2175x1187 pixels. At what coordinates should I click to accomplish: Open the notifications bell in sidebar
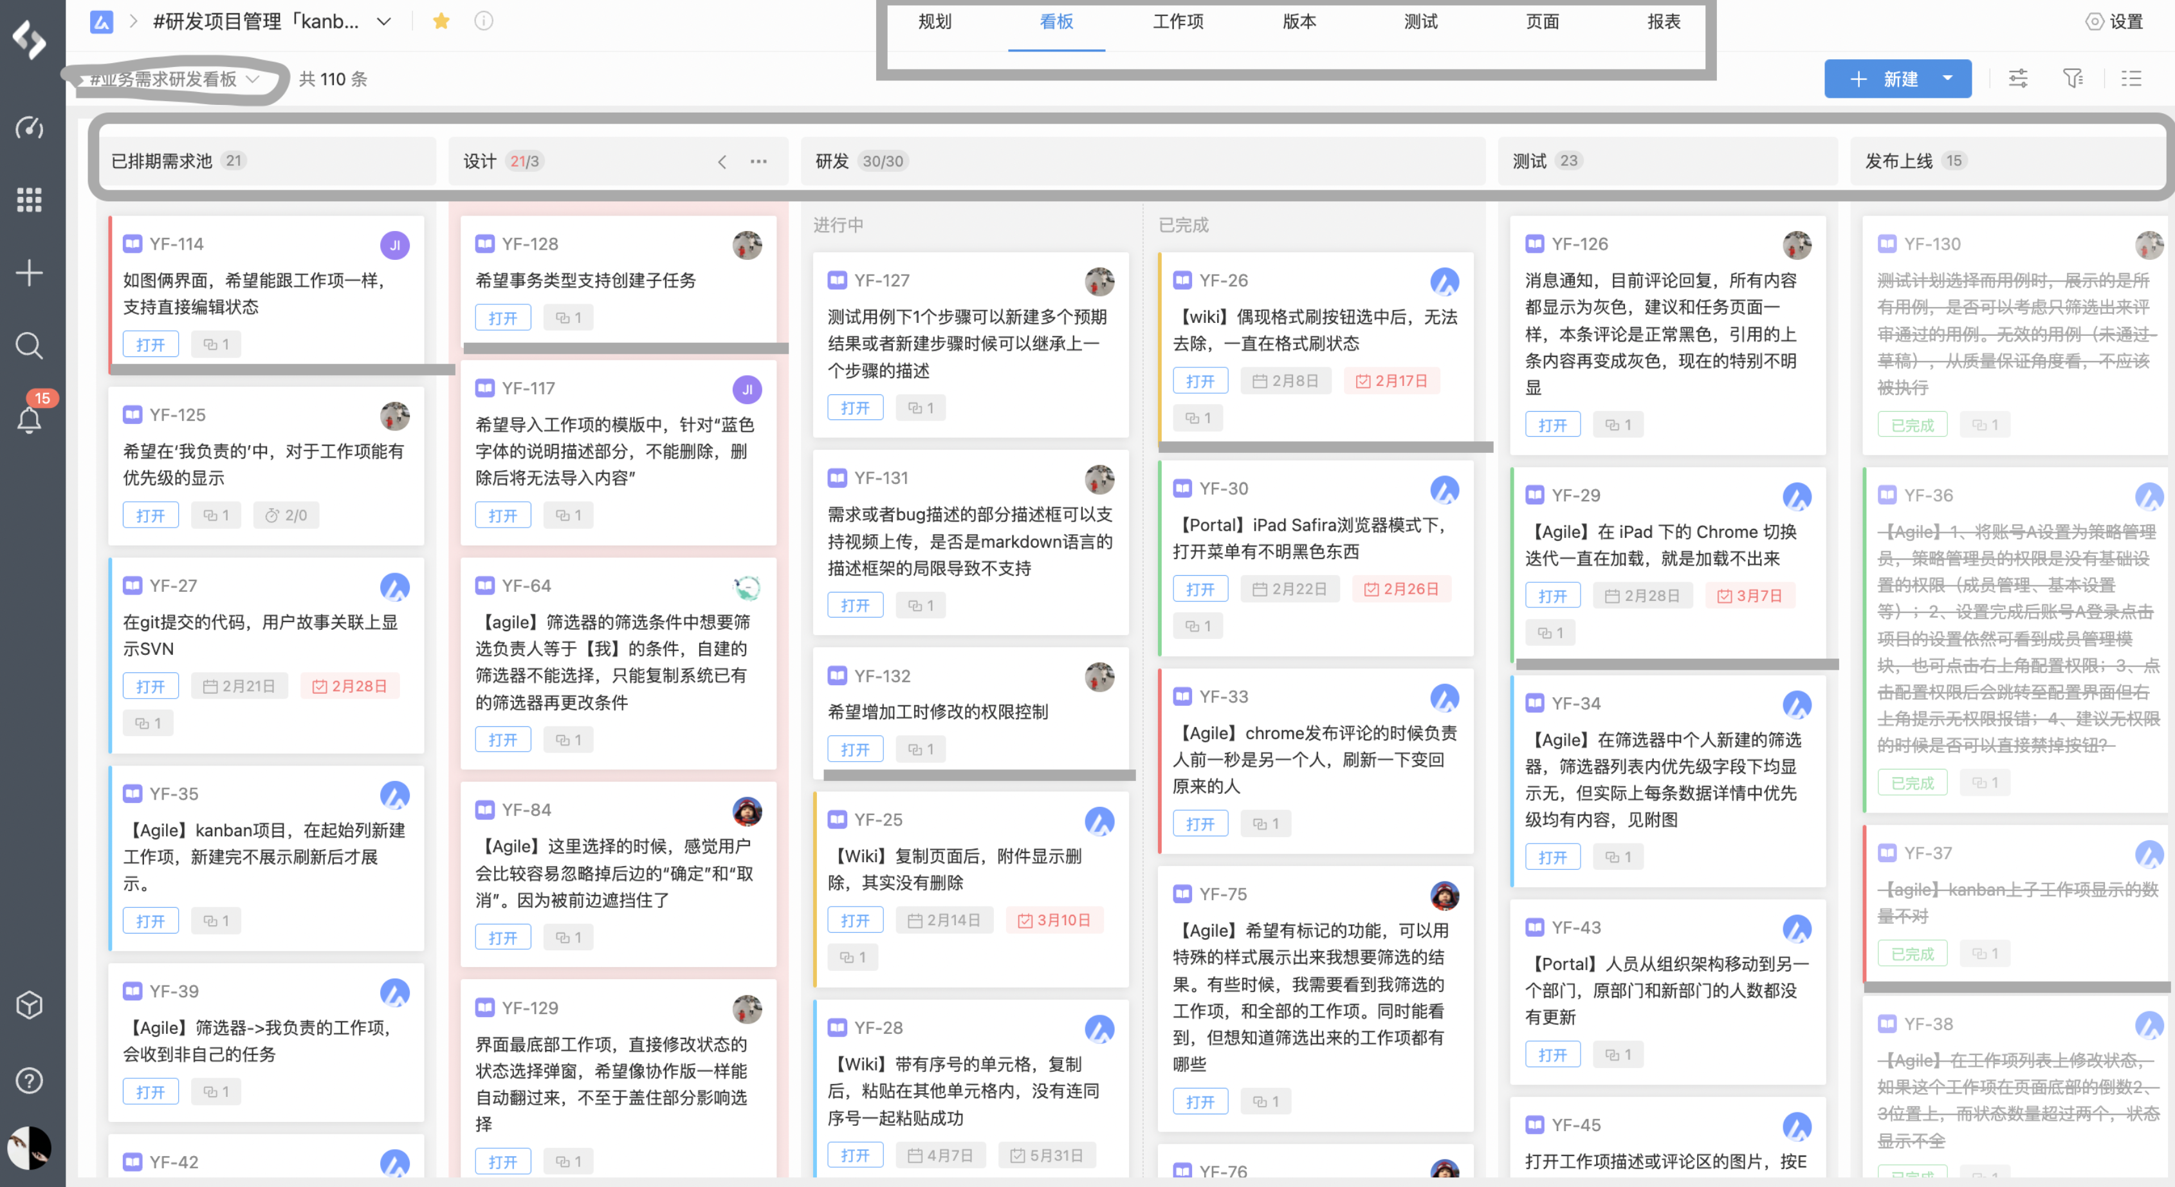pyautogui.click(x=30, y=419)
